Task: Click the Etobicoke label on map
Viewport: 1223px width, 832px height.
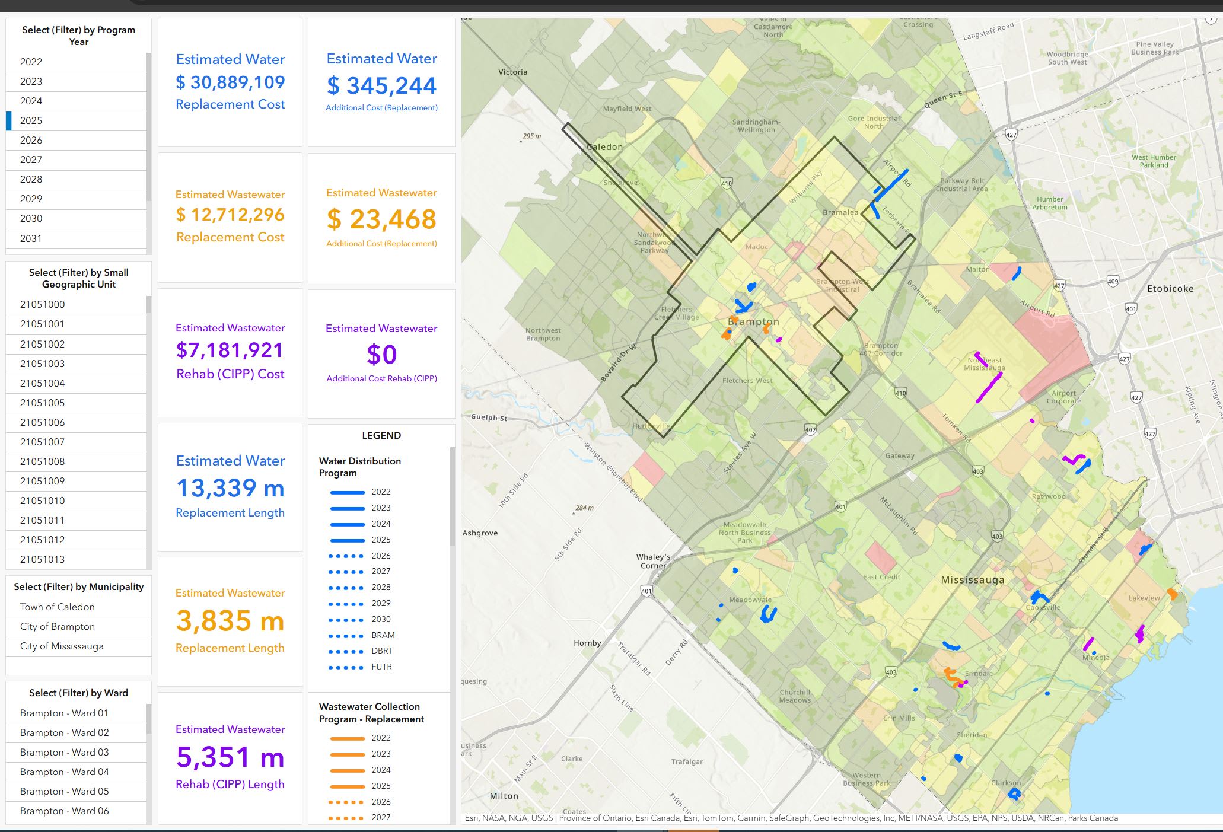Action: [1170, 289]
